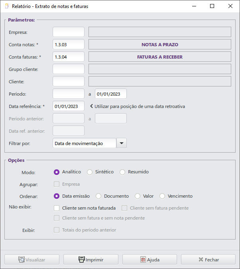Expand the Filtrar por dropdown arrow
This screenshot has height=269, width=240.
pos(122,143)
